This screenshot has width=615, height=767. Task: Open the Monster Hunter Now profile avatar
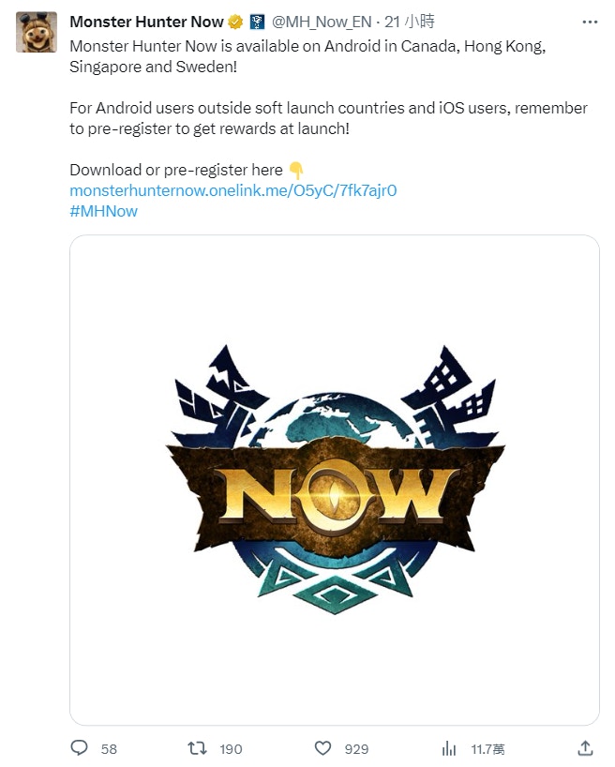[37, 32]
